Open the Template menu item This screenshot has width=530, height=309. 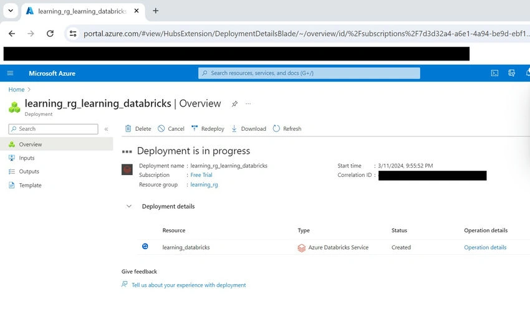click(x=30, y=185)
